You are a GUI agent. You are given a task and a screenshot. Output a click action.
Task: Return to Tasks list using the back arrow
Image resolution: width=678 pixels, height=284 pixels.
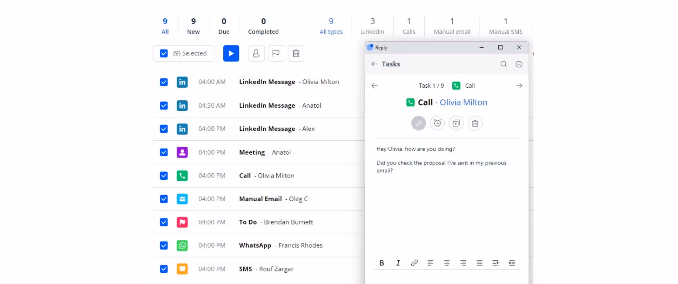[x=374, y=64]
